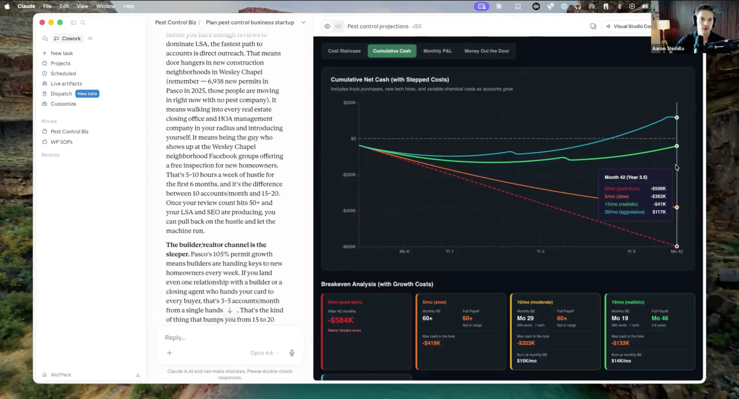
Task: Click the headphones menu bar icon
Action: pyautogui.click(x=578, y=6)
